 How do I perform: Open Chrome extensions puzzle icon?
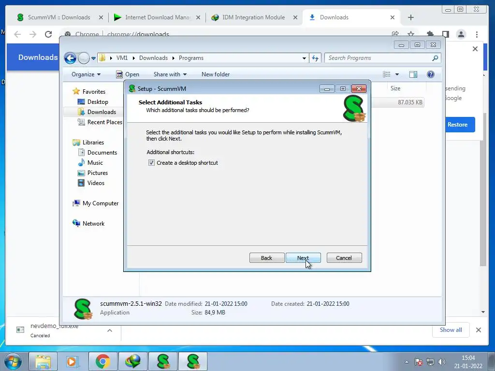(430, 34)
